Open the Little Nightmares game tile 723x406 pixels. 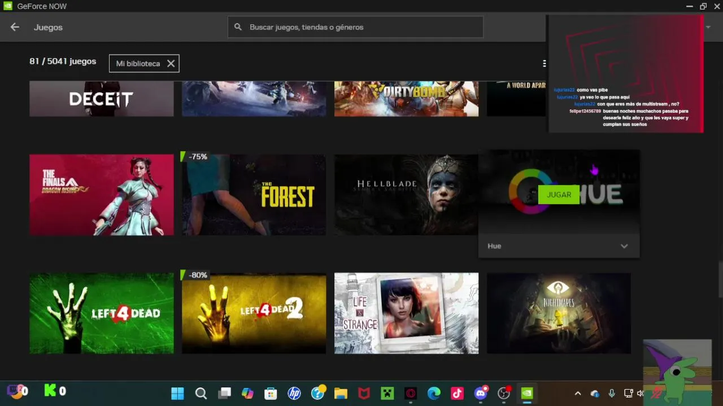[559, 314]
